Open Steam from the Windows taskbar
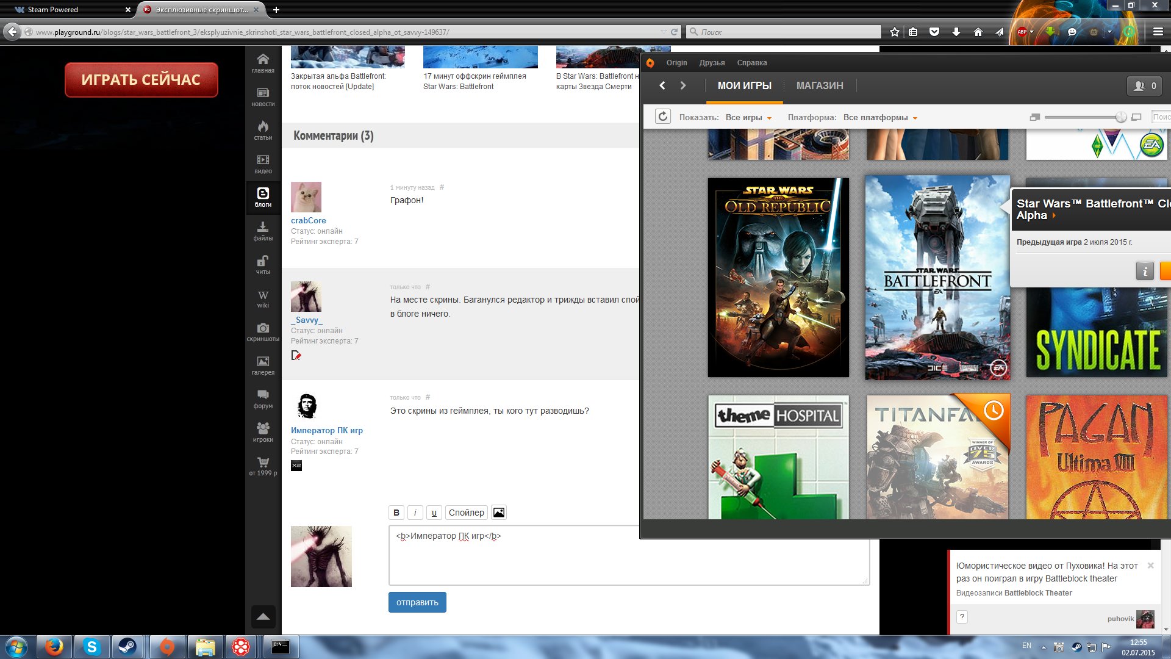Image resolution: width=1171 pixels, height=659 pixels. (x=127, y=647)
